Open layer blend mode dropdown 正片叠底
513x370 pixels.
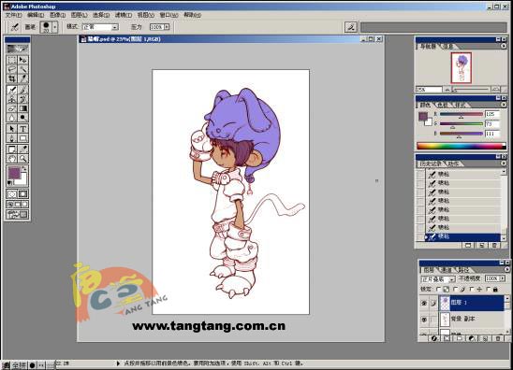point(452,279)
